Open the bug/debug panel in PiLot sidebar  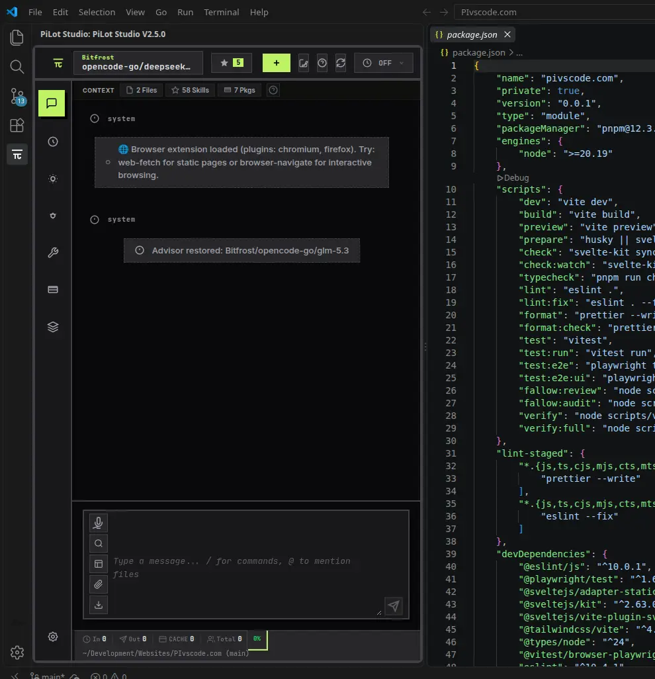point(53,216)
